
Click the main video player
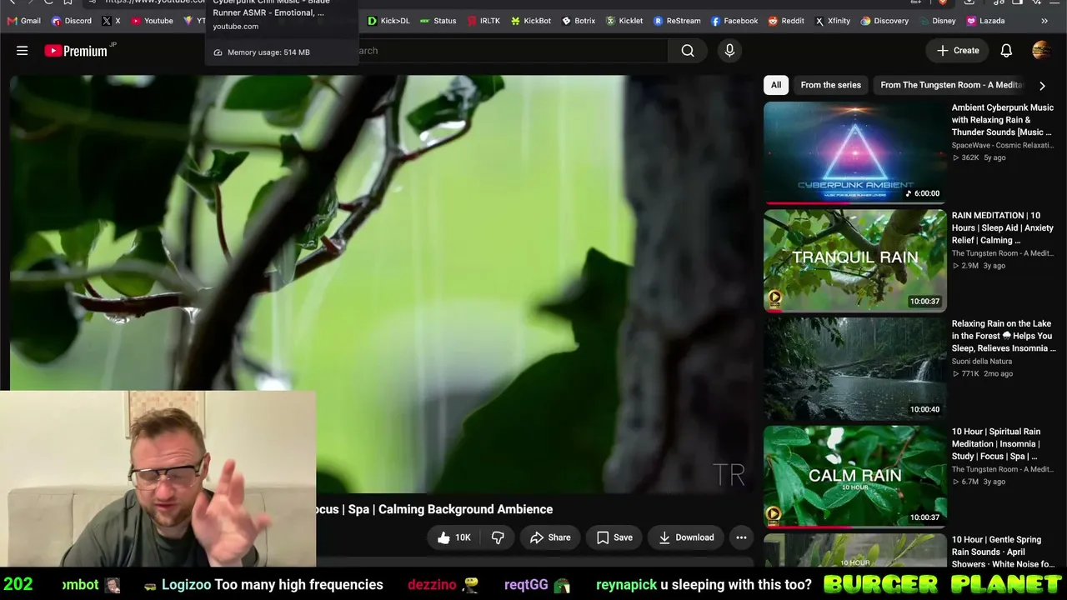click(382, 284)
